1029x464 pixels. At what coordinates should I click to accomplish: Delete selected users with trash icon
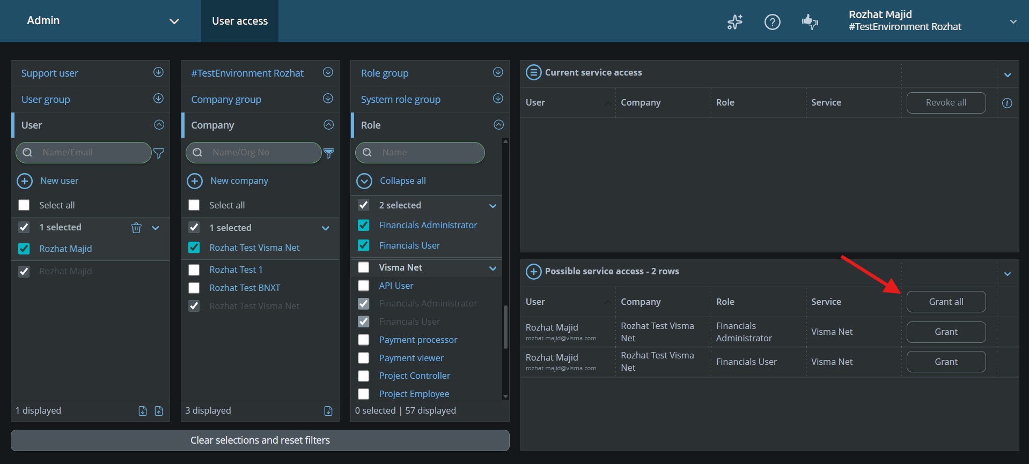click(x=136, y=228)
